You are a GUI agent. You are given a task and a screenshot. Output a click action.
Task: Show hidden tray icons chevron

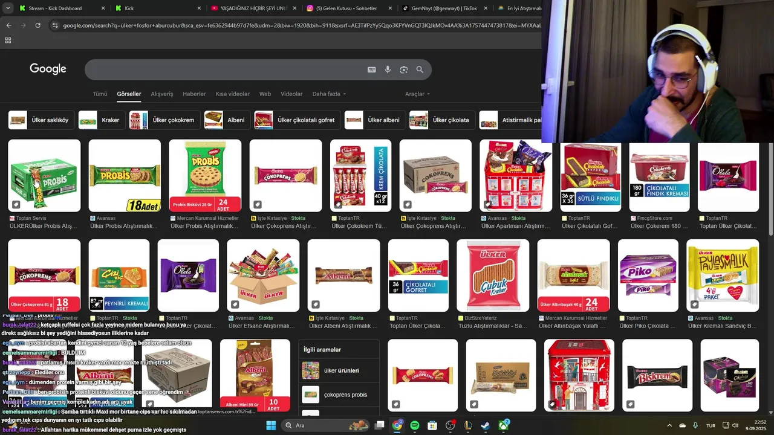click(x=669, y=425)
